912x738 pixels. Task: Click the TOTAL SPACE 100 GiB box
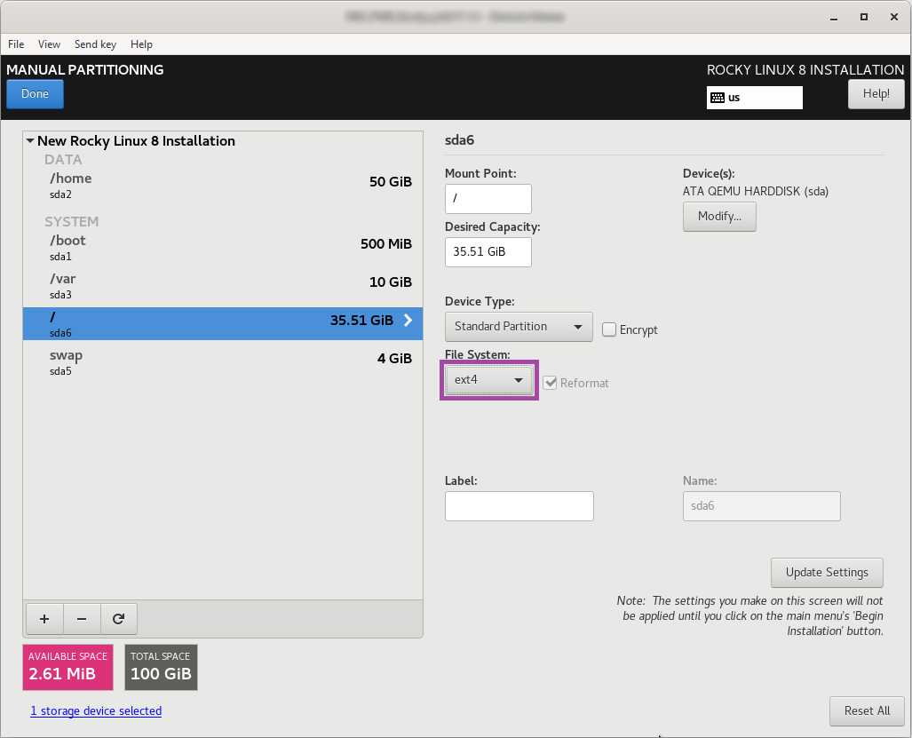[161, 667]
